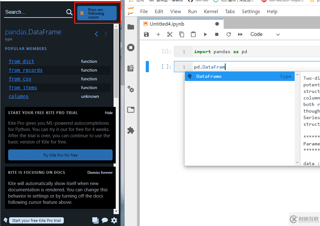Image resolution: width=320 pixels, height=226 pixels.
Task: Open running terminals and kernels sidebar icon
Action: (131, 48)
